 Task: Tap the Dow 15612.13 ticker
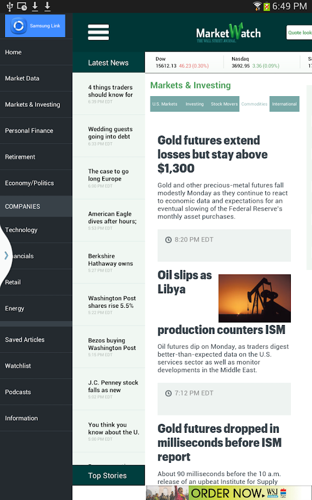point(182,62)
